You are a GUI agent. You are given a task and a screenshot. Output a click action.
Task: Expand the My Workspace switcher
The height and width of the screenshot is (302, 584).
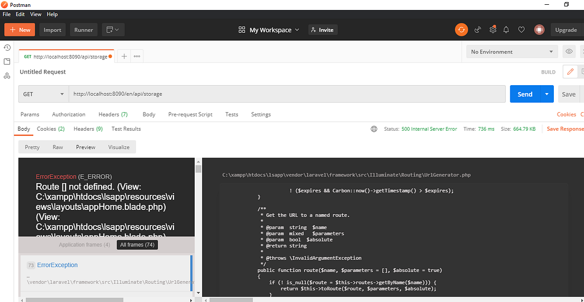pos(269,30)
